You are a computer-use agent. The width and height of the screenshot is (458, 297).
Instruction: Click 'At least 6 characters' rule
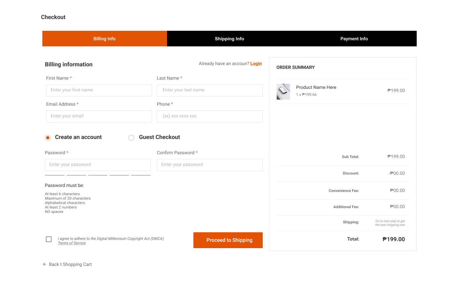[x=62, y=194]
